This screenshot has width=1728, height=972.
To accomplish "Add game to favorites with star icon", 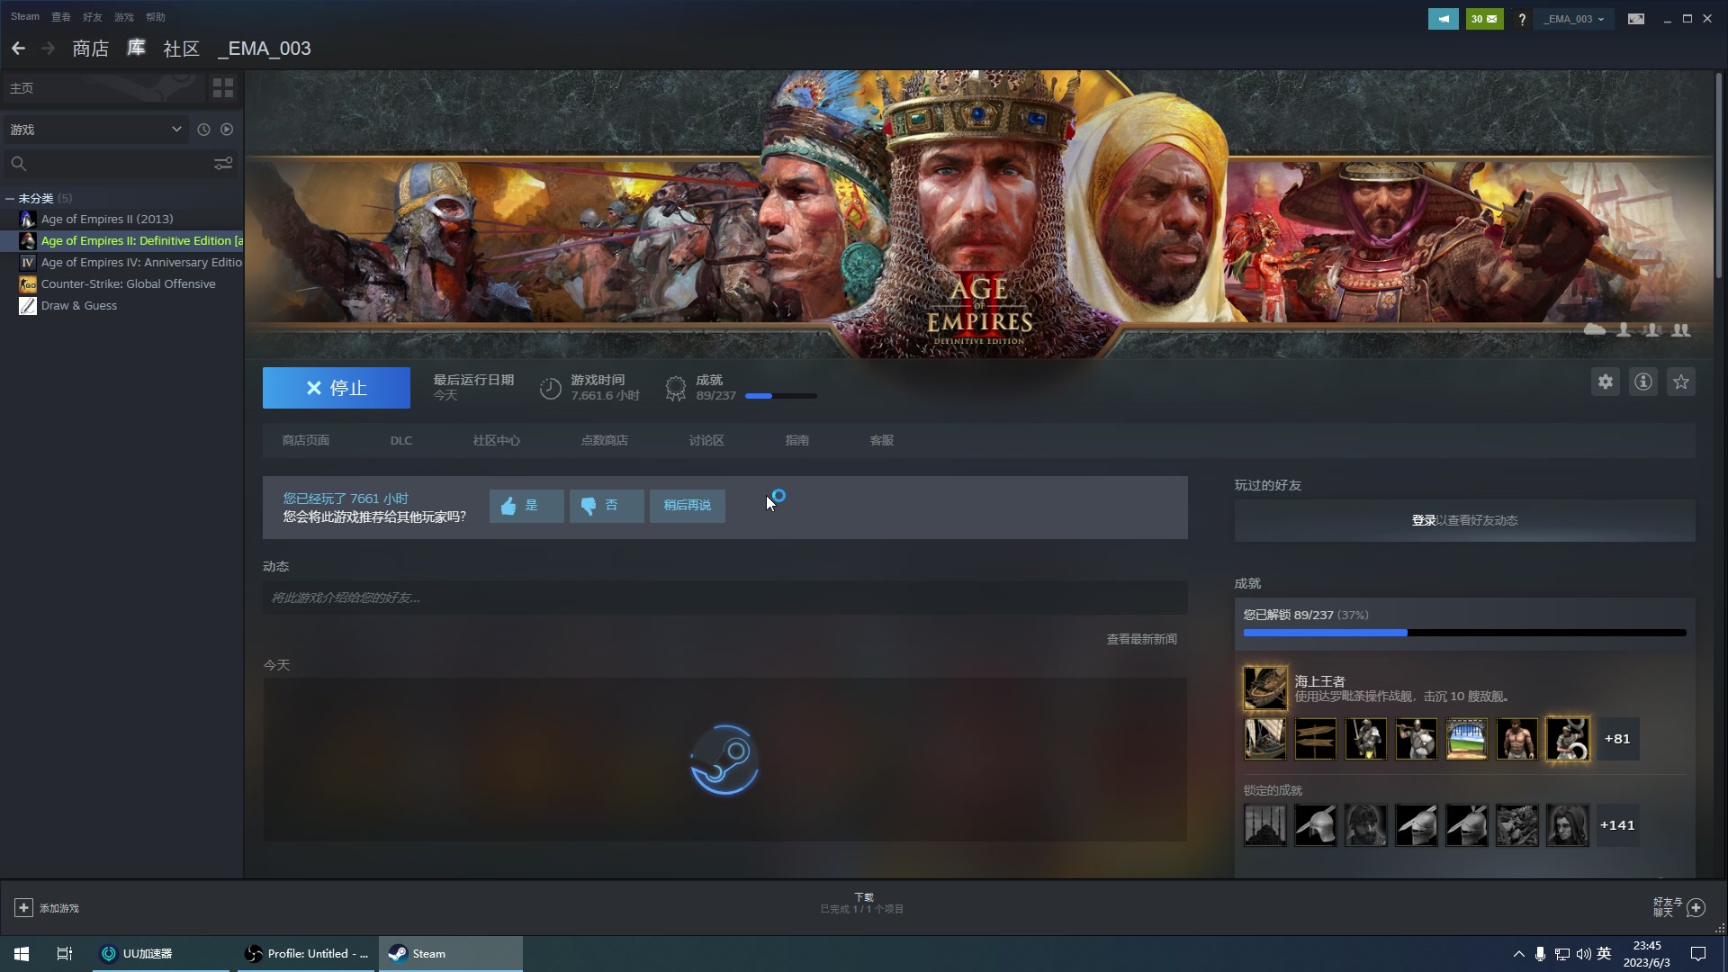I will coord(1681,382).
